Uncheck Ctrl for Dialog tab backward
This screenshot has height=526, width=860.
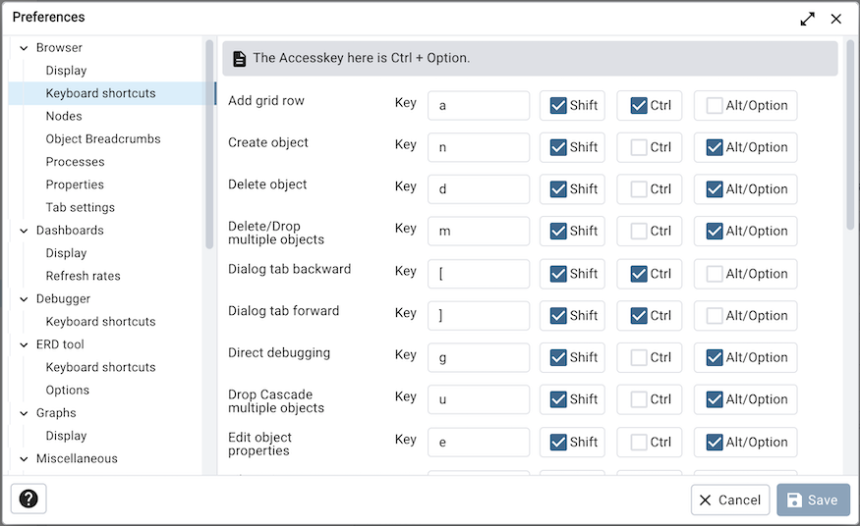point(639,274)
